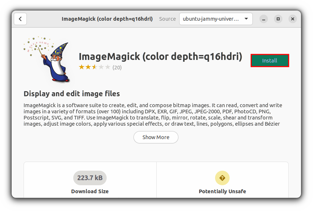Viewport: 313px width, 211px height.
Task: Click the Download Size label
Action: [x=90, y=191]
